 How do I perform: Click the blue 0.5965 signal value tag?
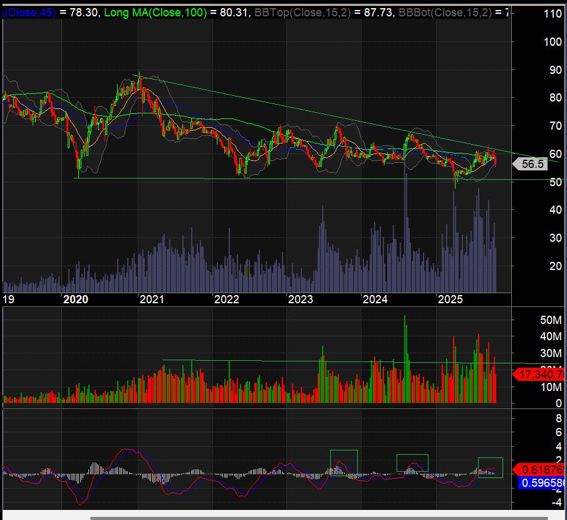543,483
